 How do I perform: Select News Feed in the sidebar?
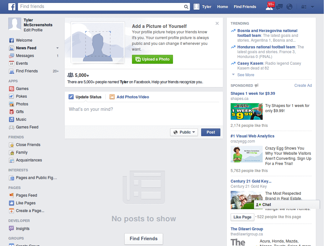tap(26, 48)
